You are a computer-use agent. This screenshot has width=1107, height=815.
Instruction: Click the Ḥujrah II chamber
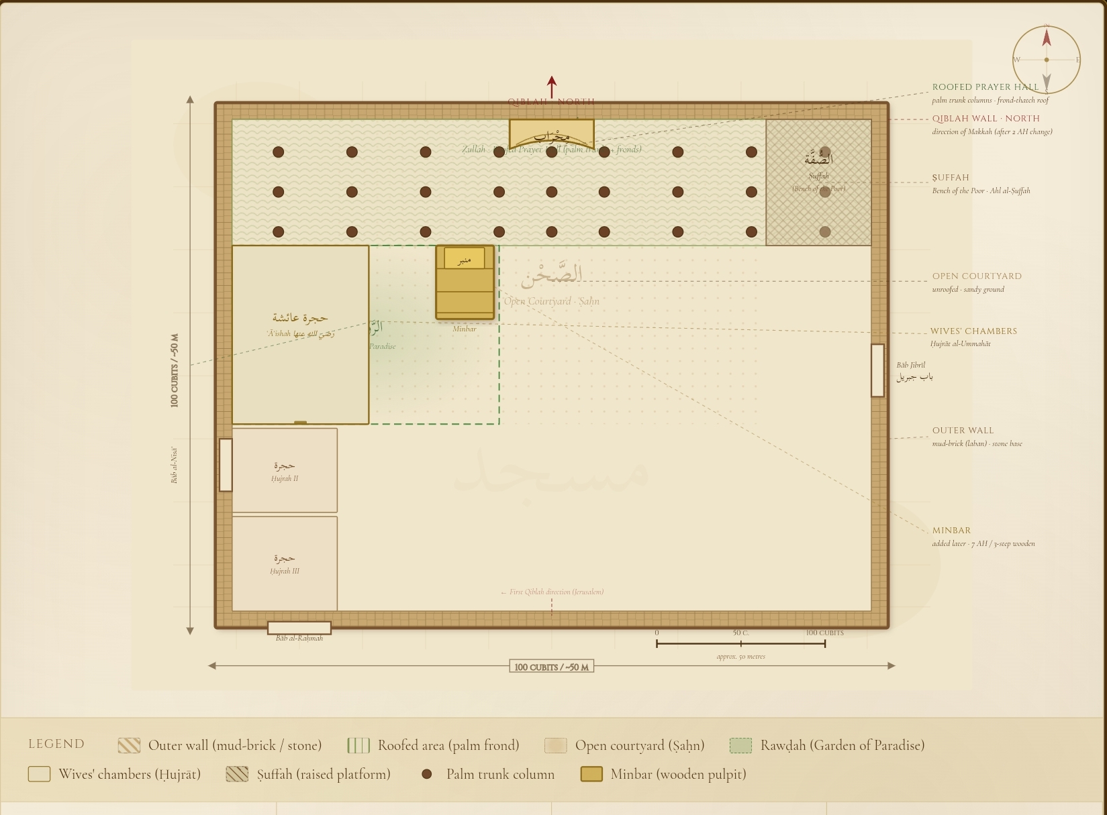point(285,470)
